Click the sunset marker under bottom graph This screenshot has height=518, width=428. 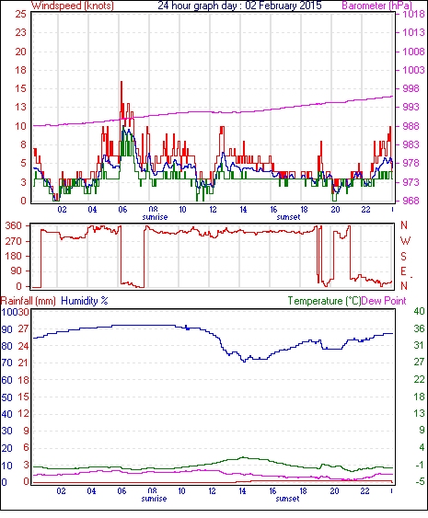287,499
